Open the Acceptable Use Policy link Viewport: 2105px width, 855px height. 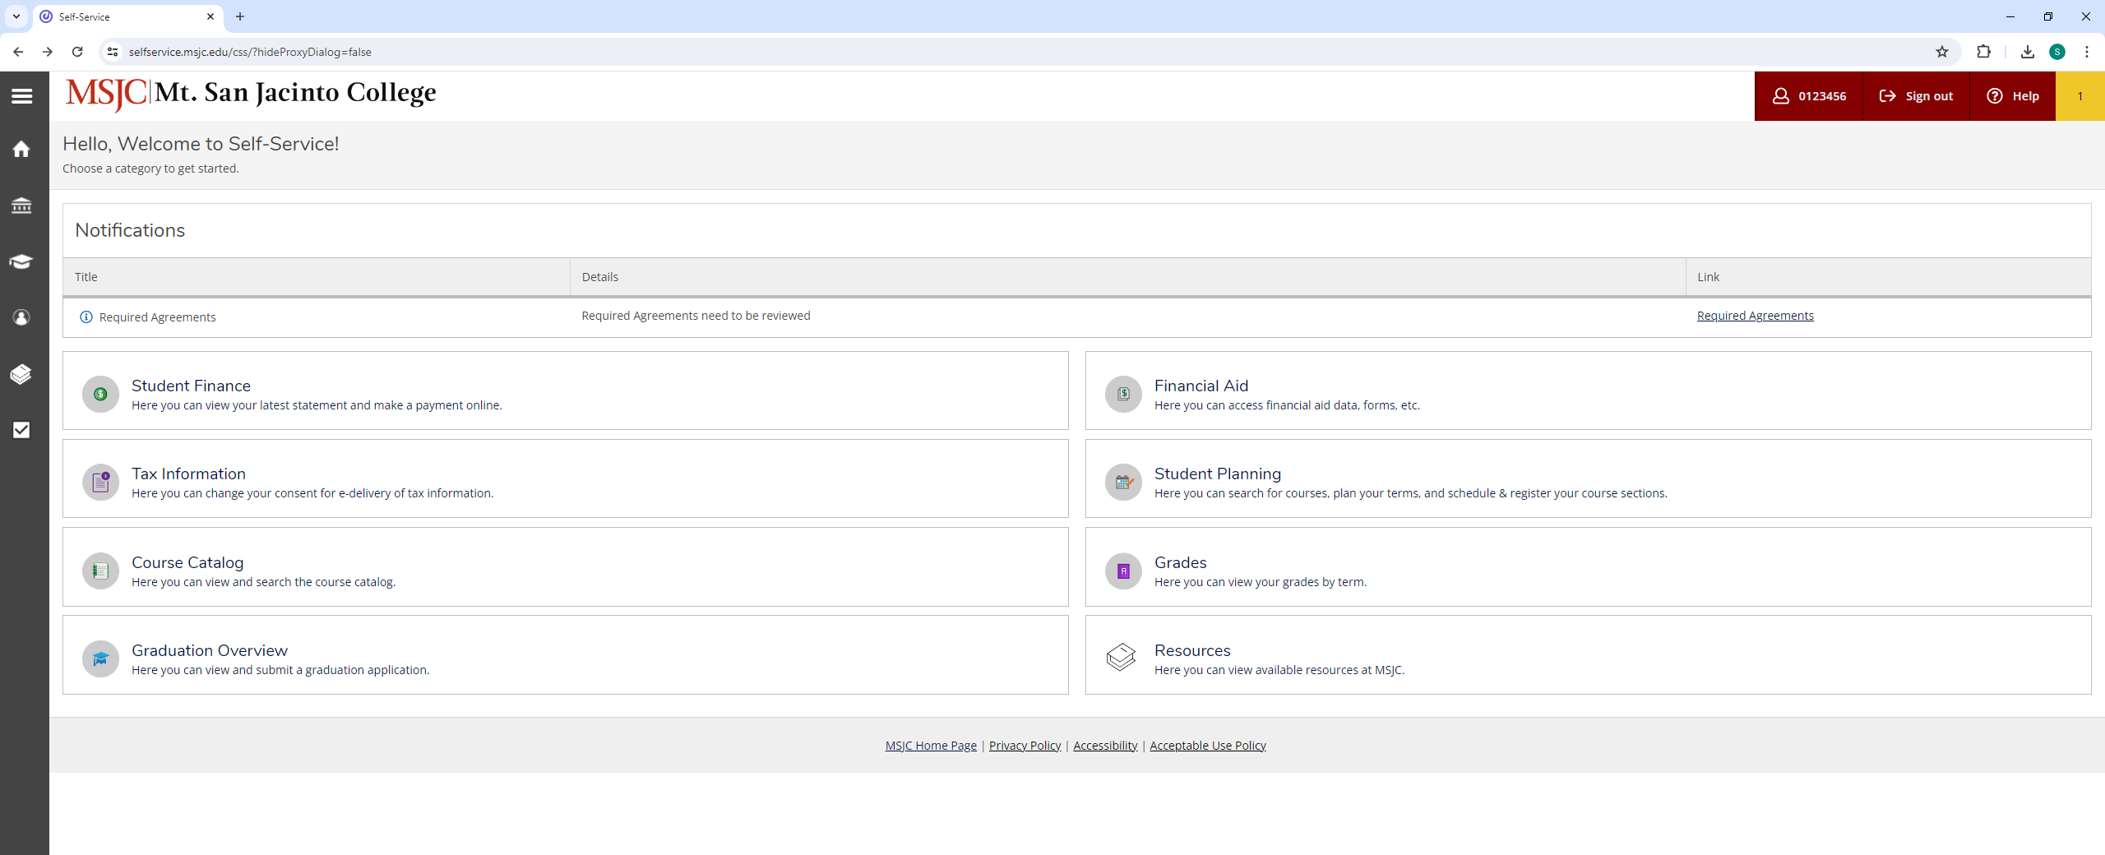pos(1207,746)
